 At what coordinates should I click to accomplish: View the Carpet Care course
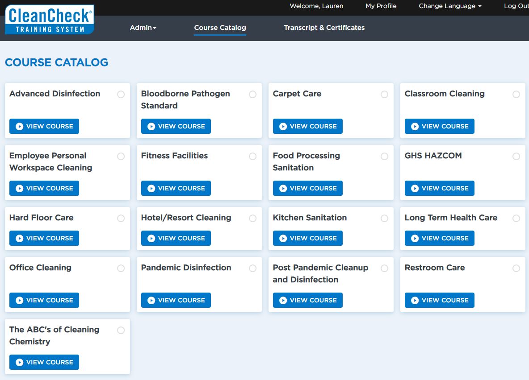(x=308, y=126)
